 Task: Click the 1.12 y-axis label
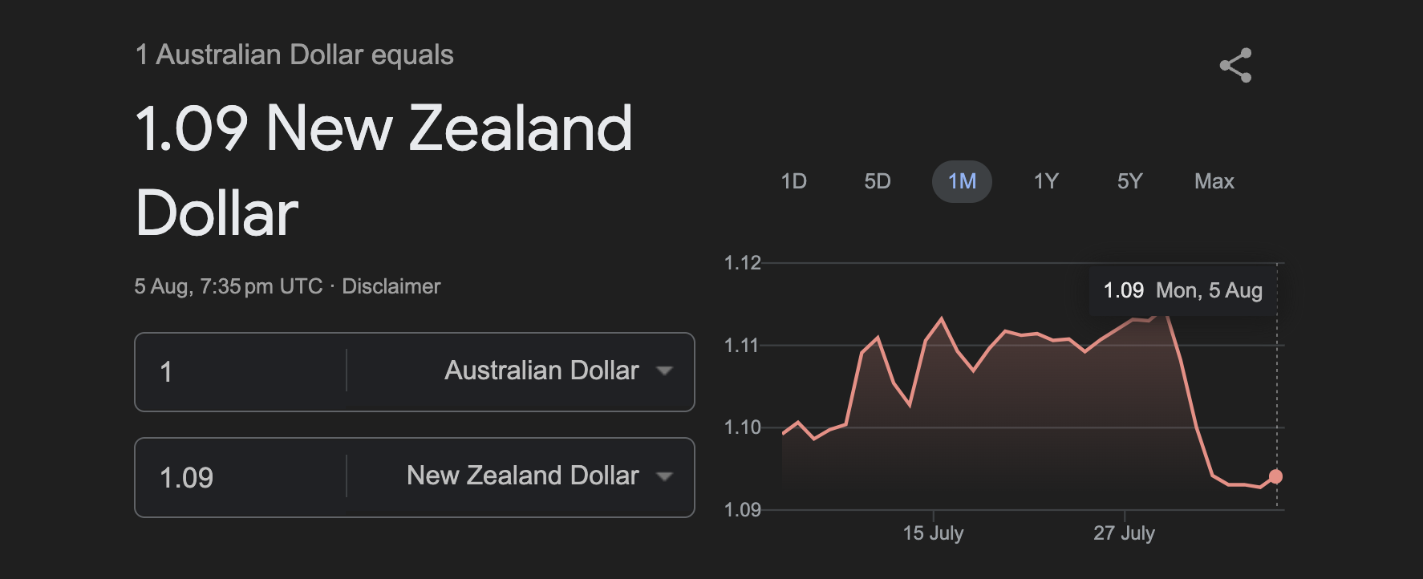tap(742, 263)
